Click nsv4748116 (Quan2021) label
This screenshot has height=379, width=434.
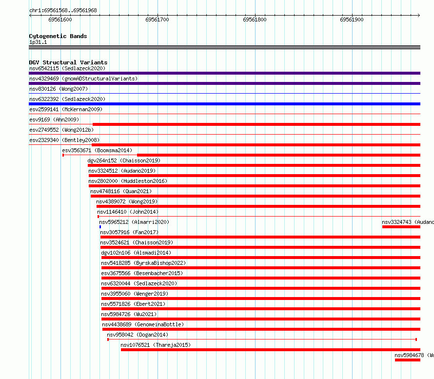pyautogui.click(x=121, y=191)
